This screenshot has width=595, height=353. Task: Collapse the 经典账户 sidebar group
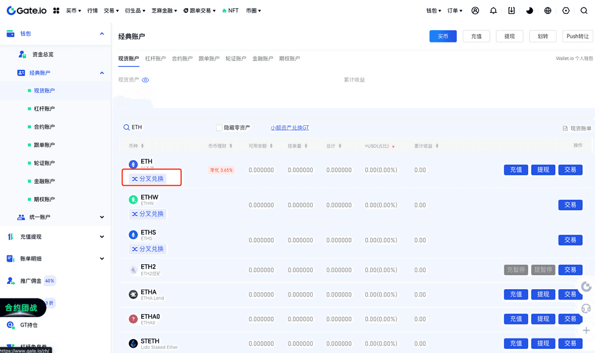click(102, 73)
